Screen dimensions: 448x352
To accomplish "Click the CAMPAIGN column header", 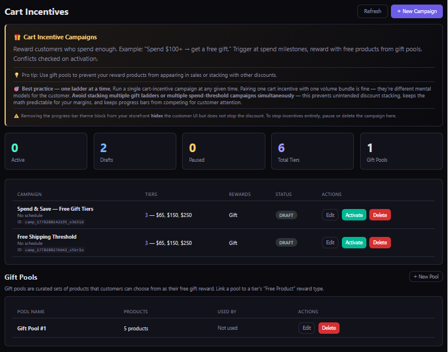I will point(30,194).
